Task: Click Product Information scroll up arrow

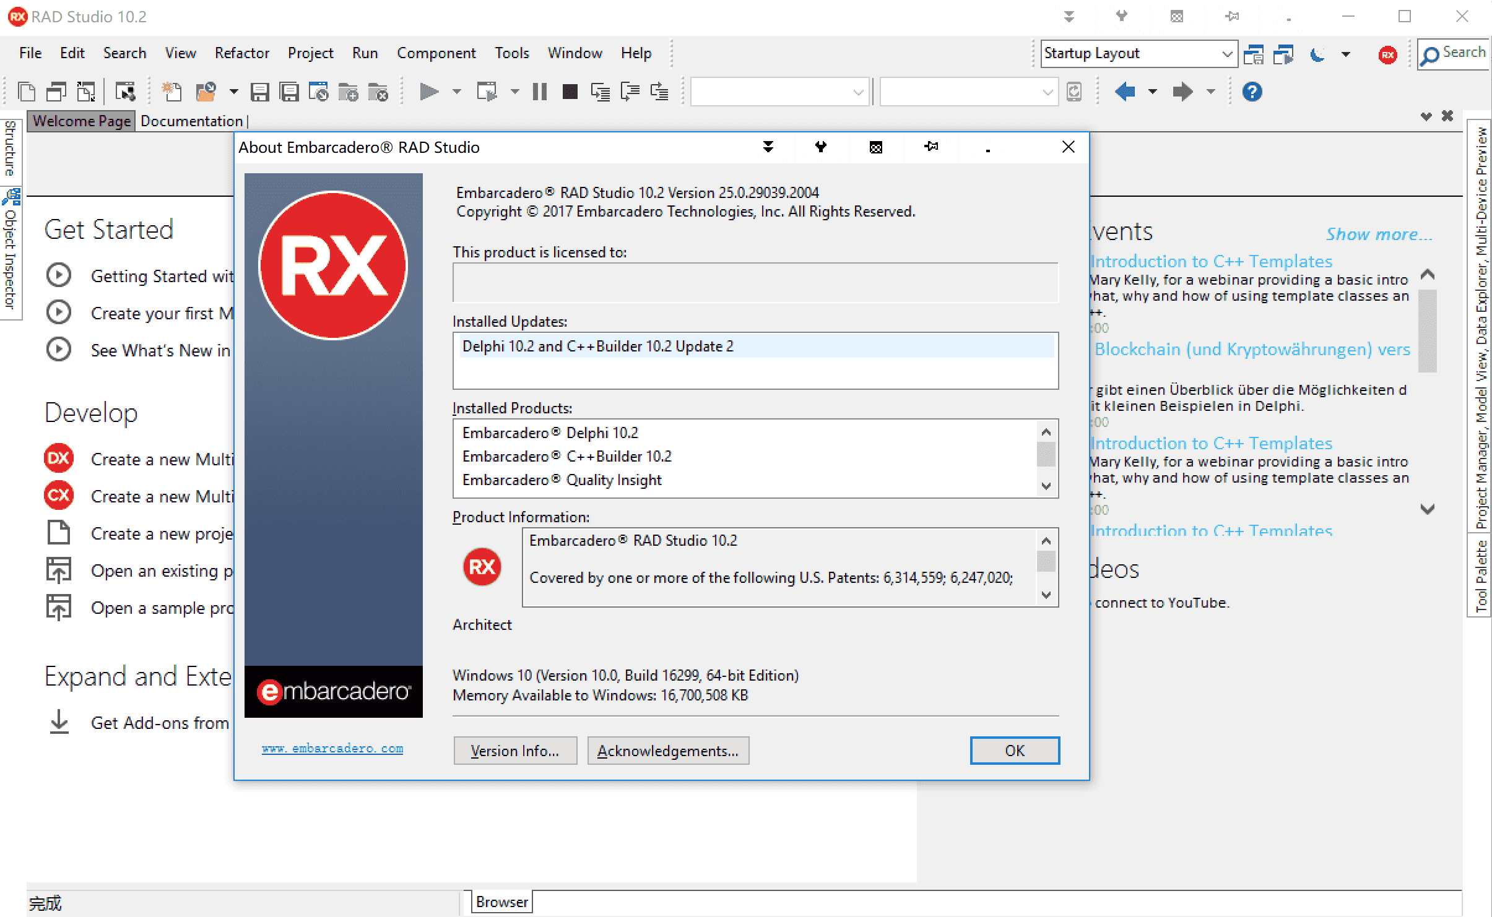Action: click(1046, 541)
